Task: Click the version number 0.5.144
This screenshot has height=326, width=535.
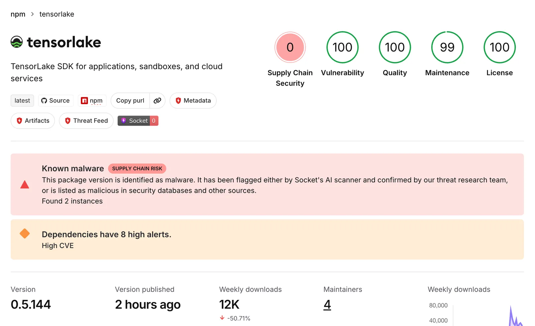Action: 31,305
